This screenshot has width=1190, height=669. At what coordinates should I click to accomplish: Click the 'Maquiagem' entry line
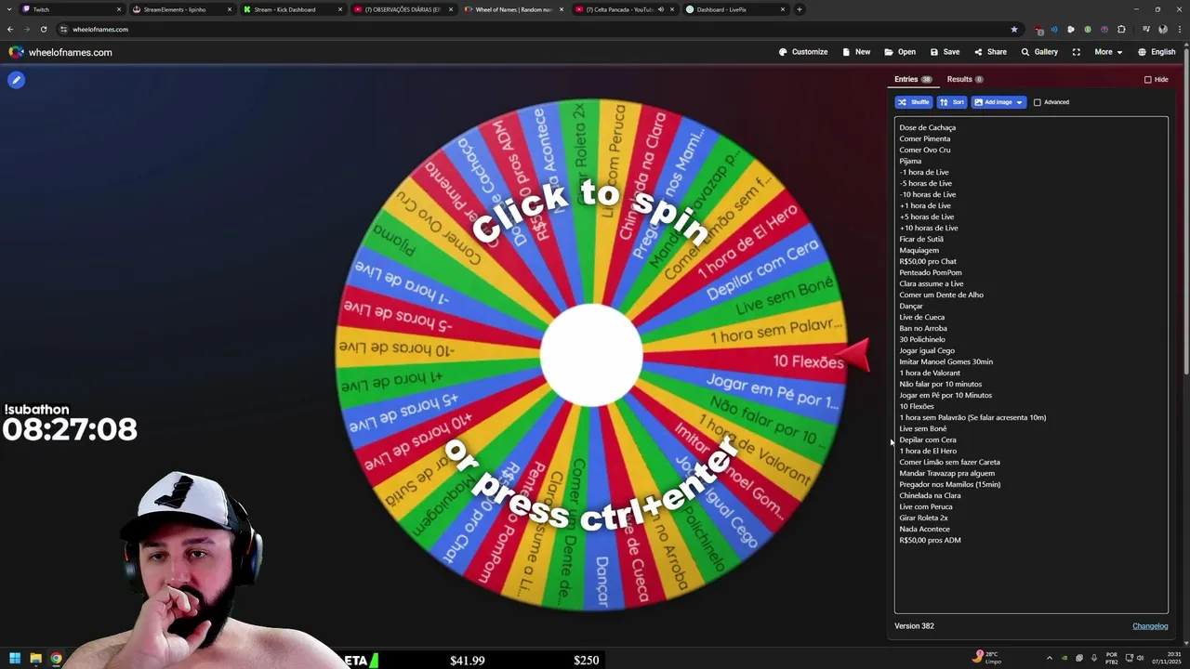point(919,250)
